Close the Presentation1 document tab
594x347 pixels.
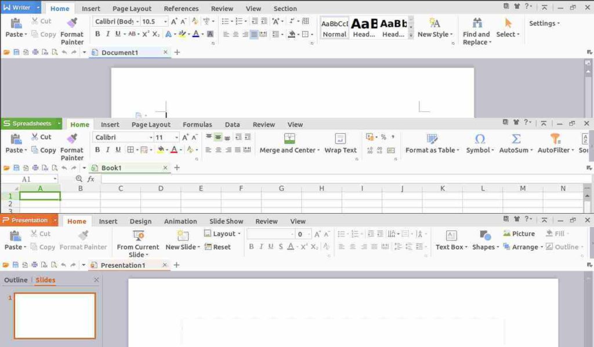(x=165, y=265)
